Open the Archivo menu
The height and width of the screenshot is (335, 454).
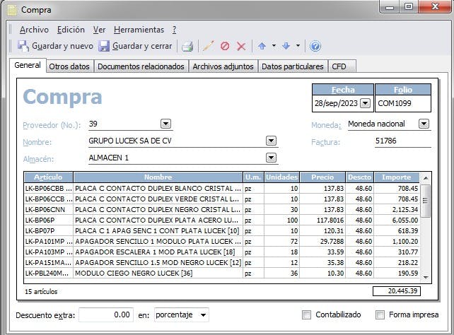[x=34, y=30]
